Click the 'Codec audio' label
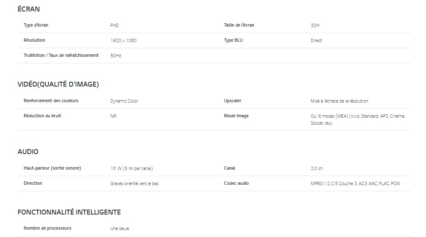Viewport: 426px width, 237px height. point(236,183)
